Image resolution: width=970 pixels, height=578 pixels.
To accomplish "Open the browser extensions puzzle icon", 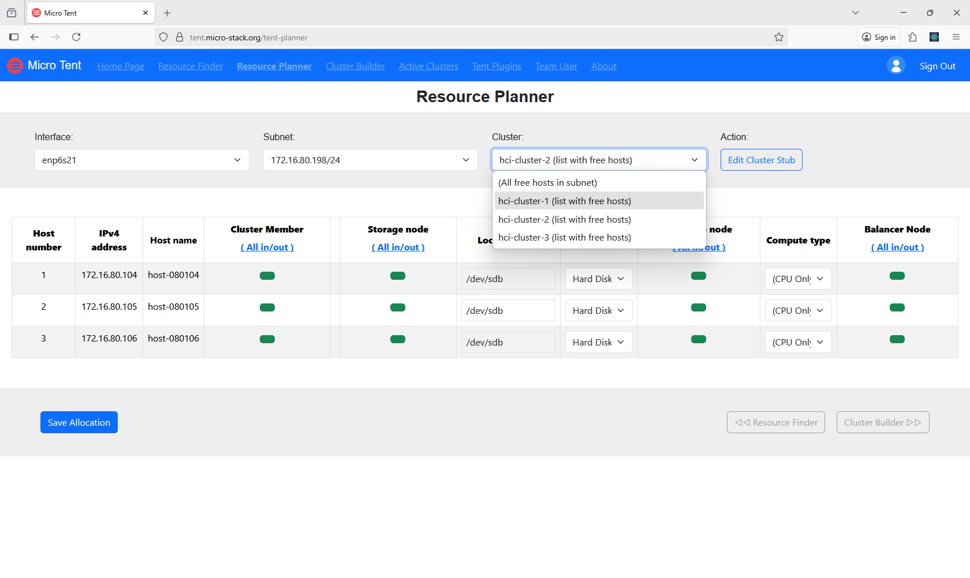I will point(913,37).
